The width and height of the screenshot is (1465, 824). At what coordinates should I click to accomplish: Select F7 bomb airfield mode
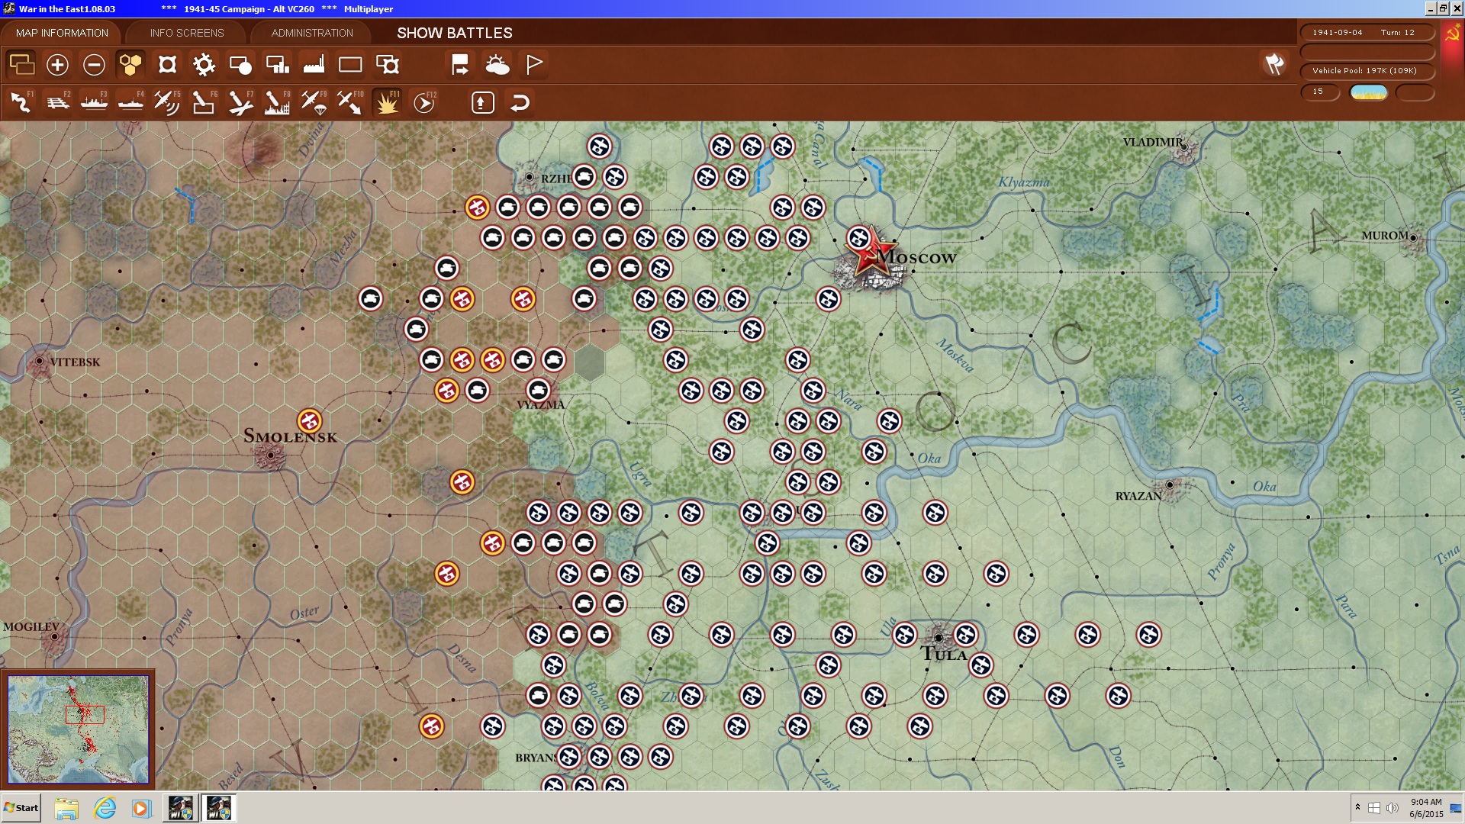coord(240,102)
